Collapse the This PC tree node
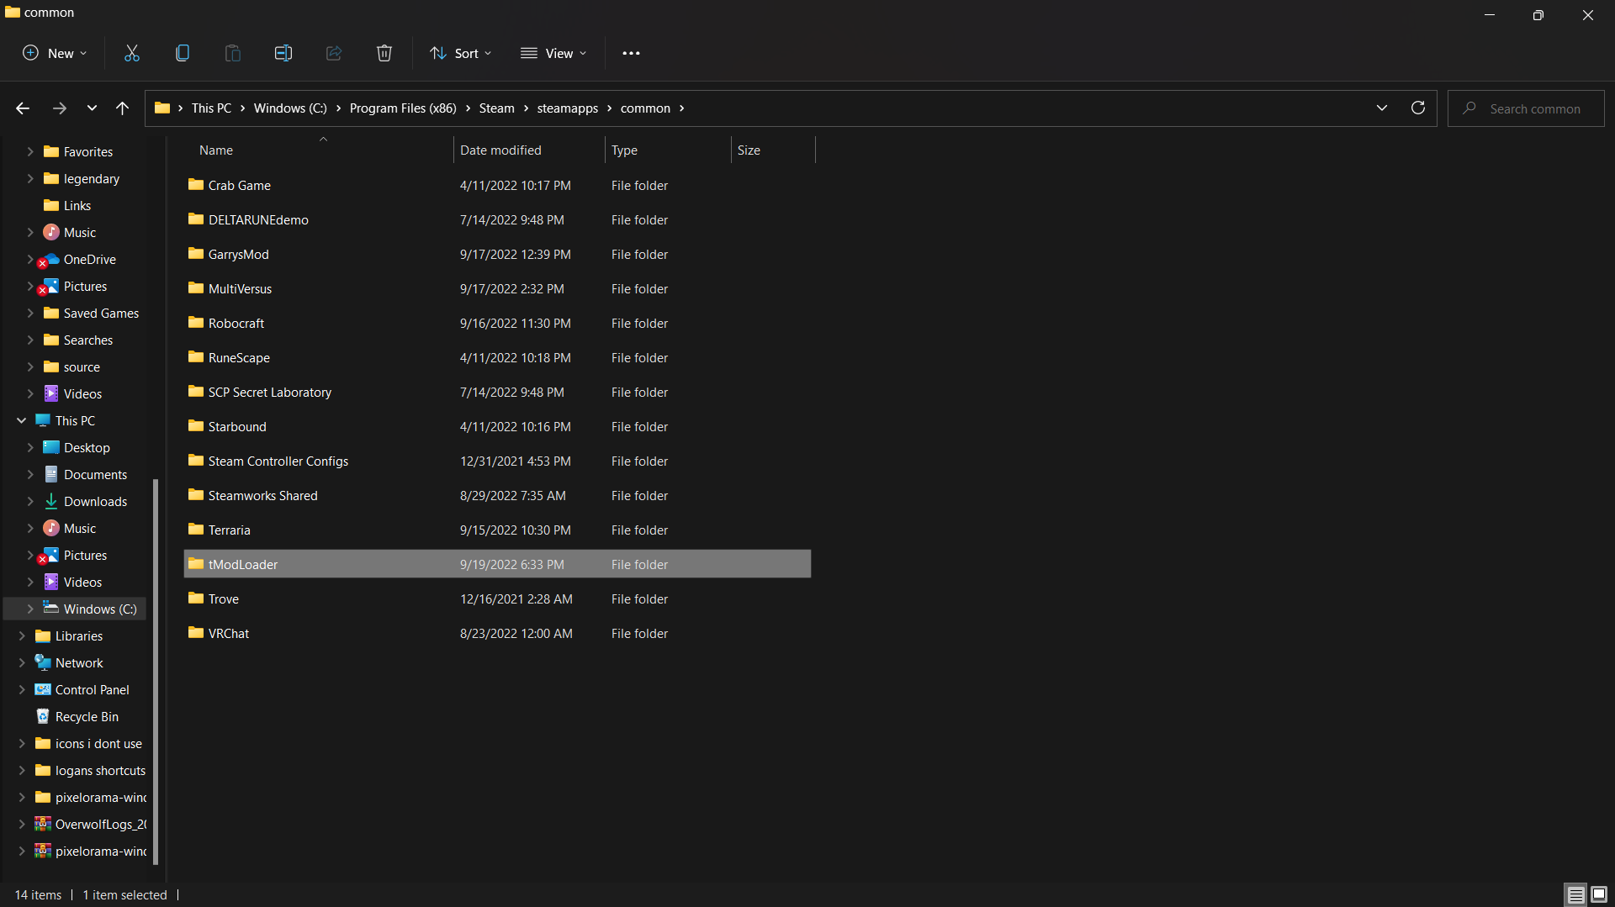This screenshot has height=907, width=1615. (x=21, y=420)
